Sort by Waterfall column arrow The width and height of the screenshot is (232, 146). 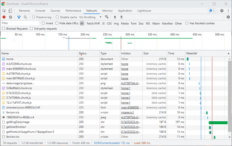(x=228, y=53)
